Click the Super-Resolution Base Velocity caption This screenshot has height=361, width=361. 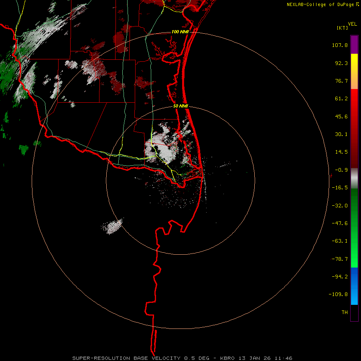click(x=182, y=358)
